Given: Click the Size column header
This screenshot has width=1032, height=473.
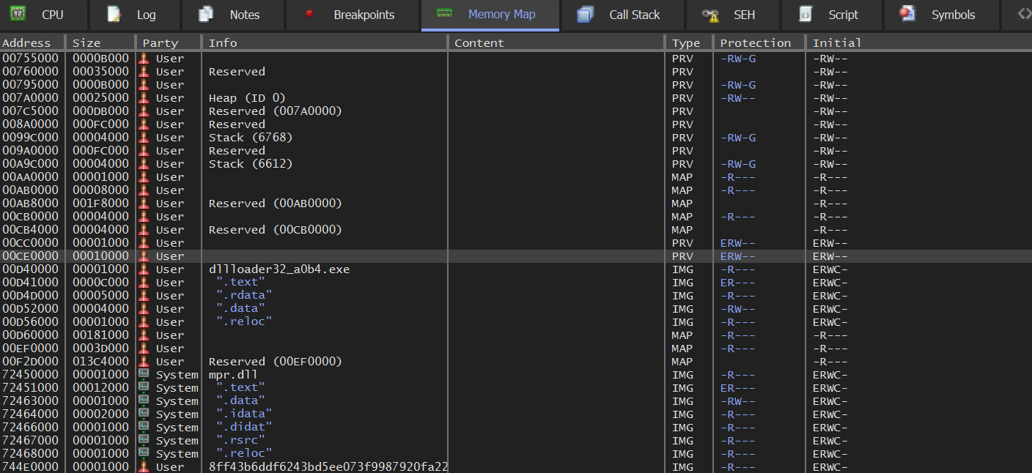Looking at the screenshot, I should tap(86, 42).
